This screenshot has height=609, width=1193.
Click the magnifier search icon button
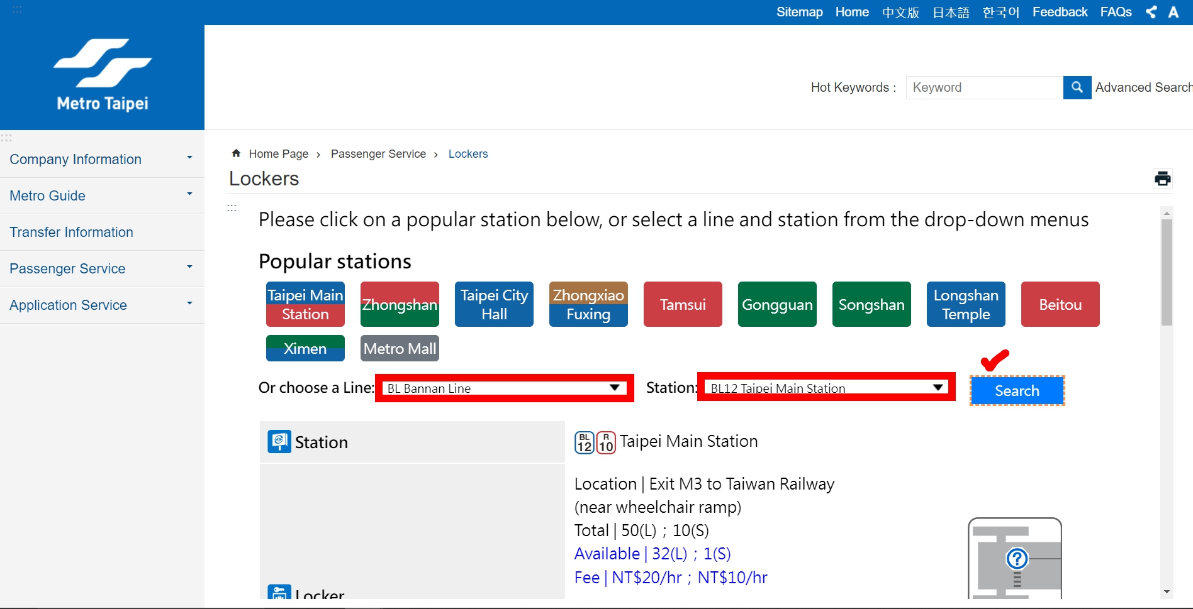click(x=1077, y=87)
